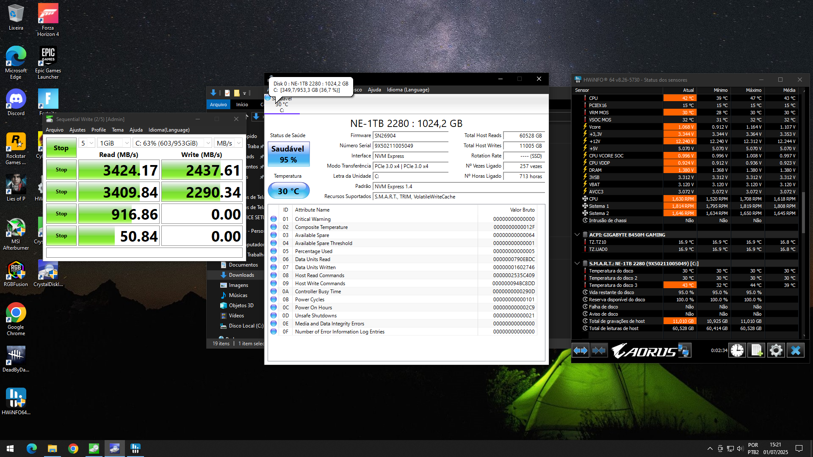Open CrystalDiskMark from taskbar

(x=94, y=449)
